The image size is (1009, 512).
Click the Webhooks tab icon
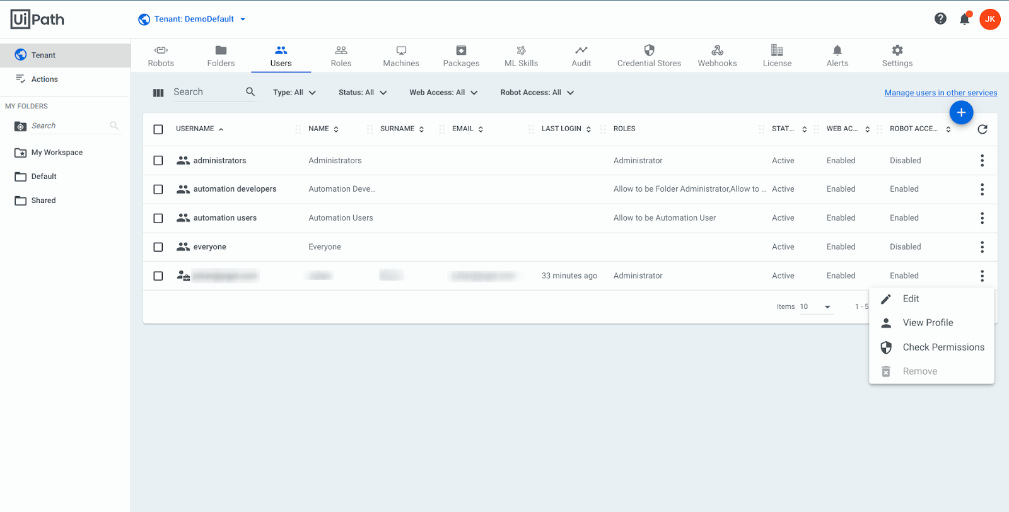coord(717,50)
